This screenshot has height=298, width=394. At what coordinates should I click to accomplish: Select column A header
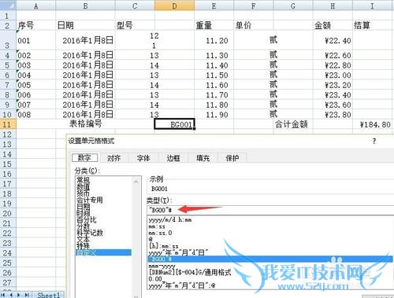(35, 6)
